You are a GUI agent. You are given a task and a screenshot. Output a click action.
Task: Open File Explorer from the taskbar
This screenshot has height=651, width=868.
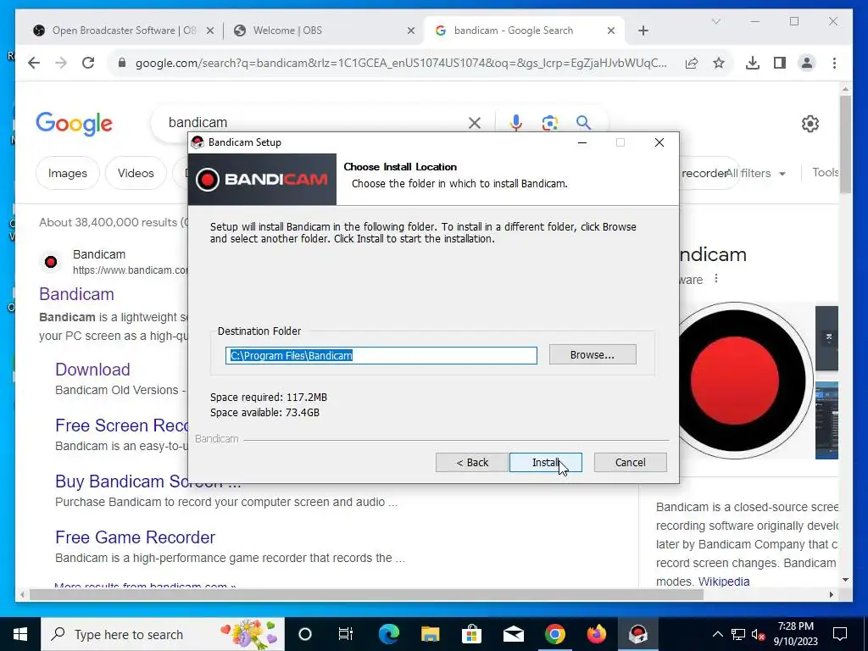pyautogui.click(x=430, y=634)
